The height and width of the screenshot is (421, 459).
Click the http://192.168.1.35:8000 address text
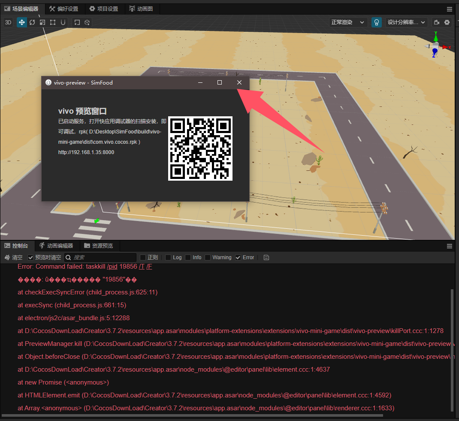pyautogui.click(x=86, y=152)
